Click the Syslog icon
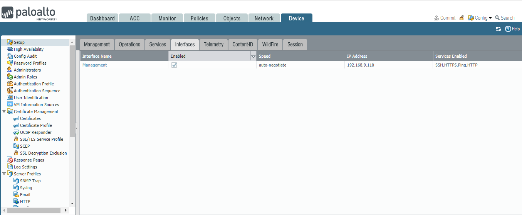522x215 pixels. [x=16, y=188]
